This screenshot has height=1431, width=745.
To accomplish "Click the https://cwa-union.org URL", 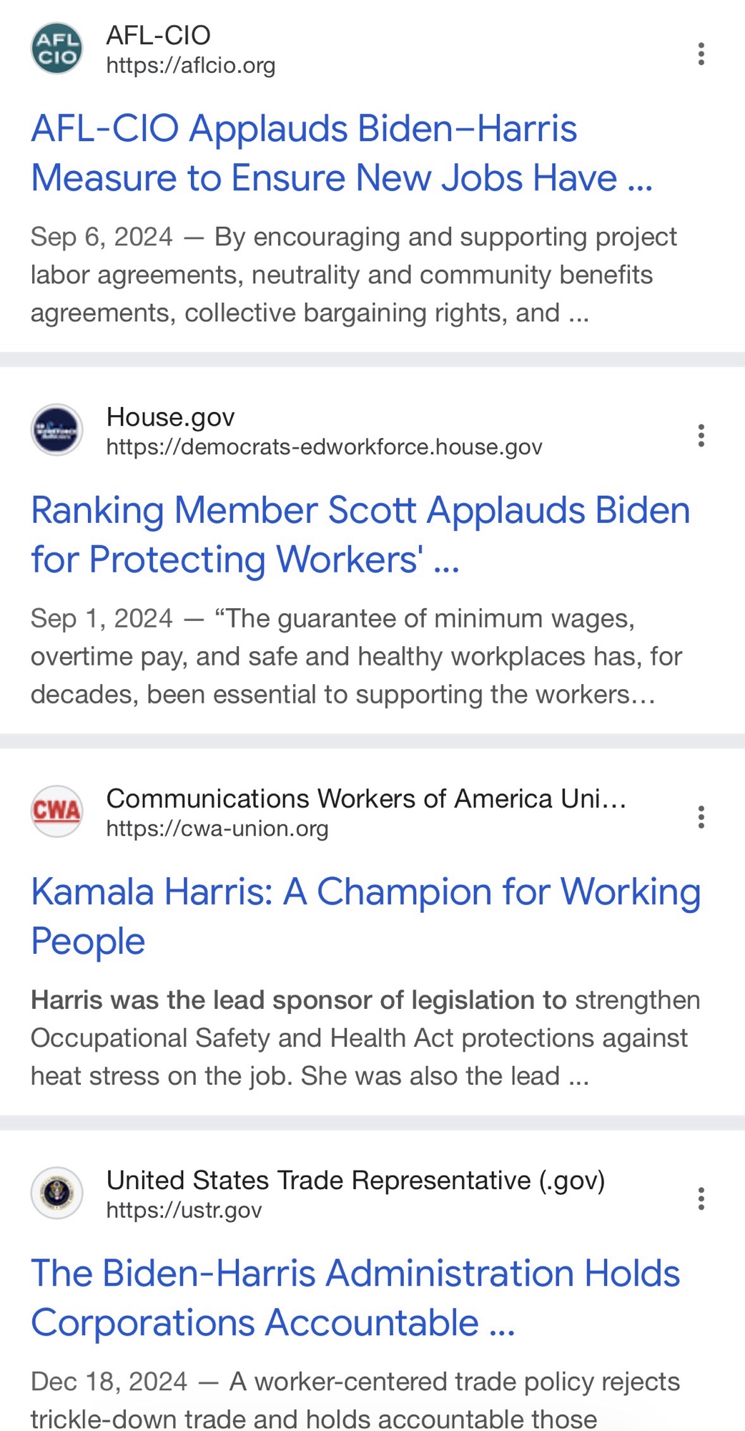I will (x=217, y=829).
